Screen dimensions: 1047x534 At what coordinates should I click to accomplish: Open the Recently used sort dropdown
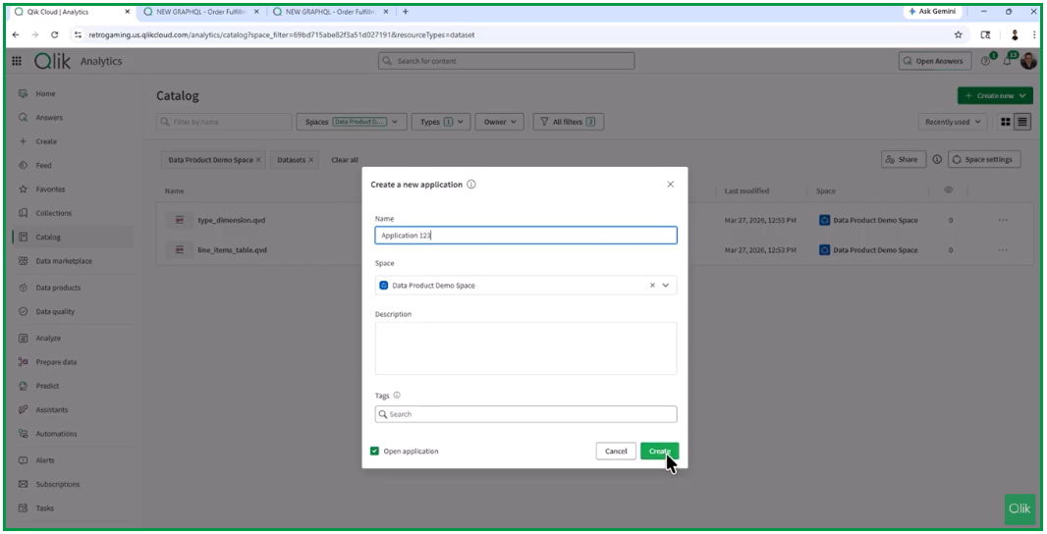coord(952,122)
